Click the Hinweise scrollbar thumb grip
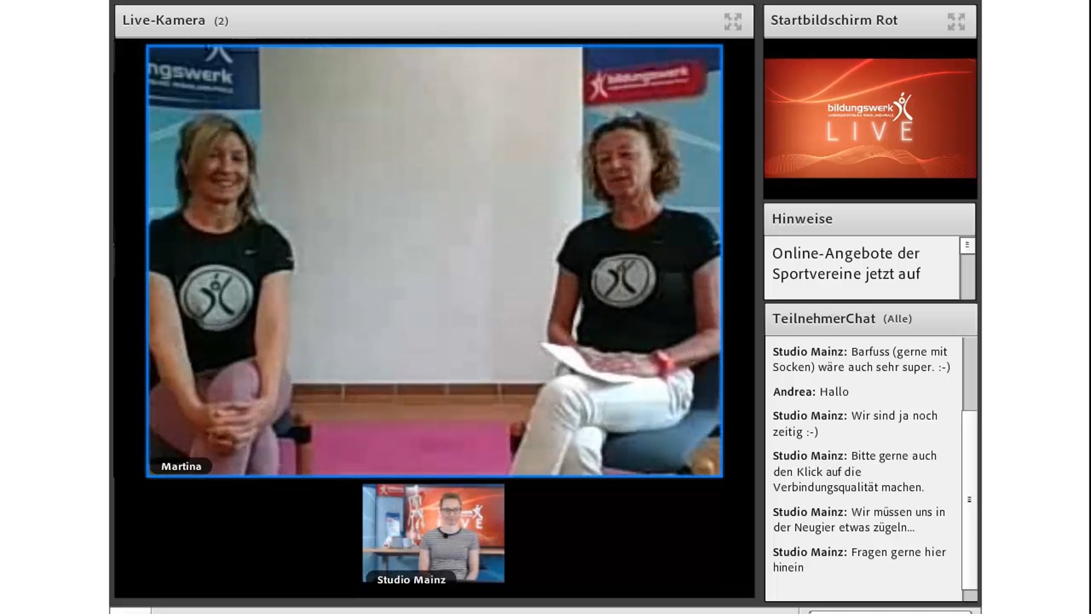 tap(967, 245)
